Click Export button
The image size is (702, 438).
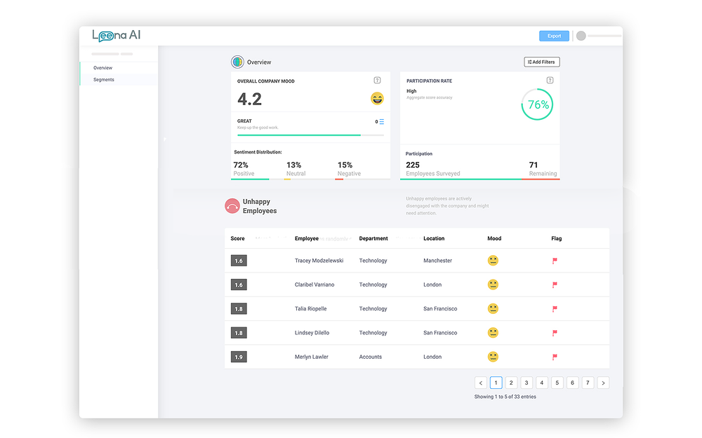(x=554, y=36)
